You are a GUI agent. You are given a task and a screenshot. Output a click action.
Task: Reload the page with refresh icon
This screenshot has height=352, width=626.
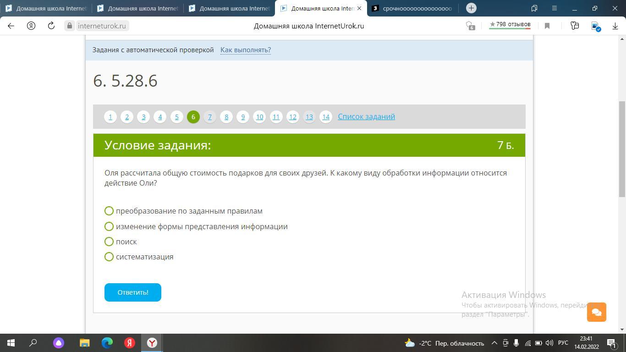(51, 26)
